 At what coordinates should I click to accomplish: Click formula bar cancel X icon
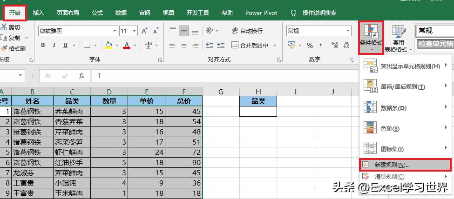click(x=48, y=76)
